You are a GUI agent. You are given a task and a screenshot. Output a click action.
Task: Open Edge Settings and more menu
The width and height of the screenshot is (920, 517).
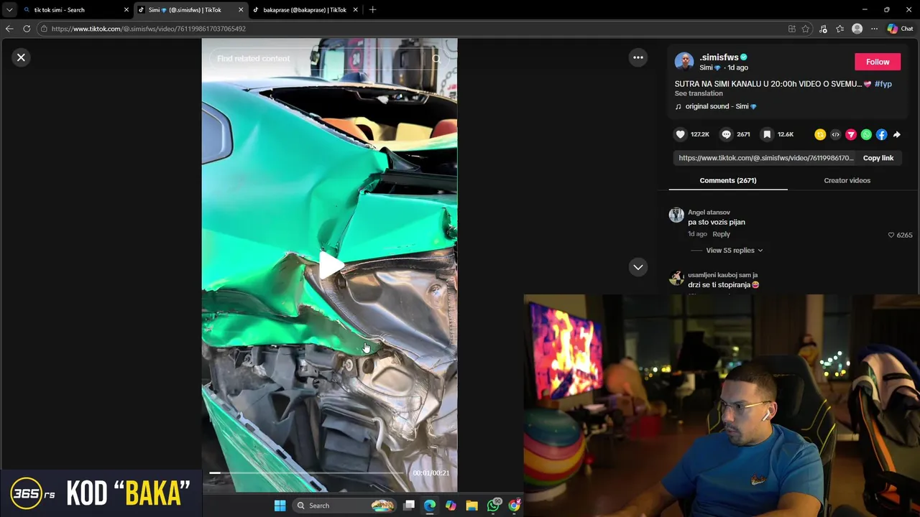coord(874,29)
